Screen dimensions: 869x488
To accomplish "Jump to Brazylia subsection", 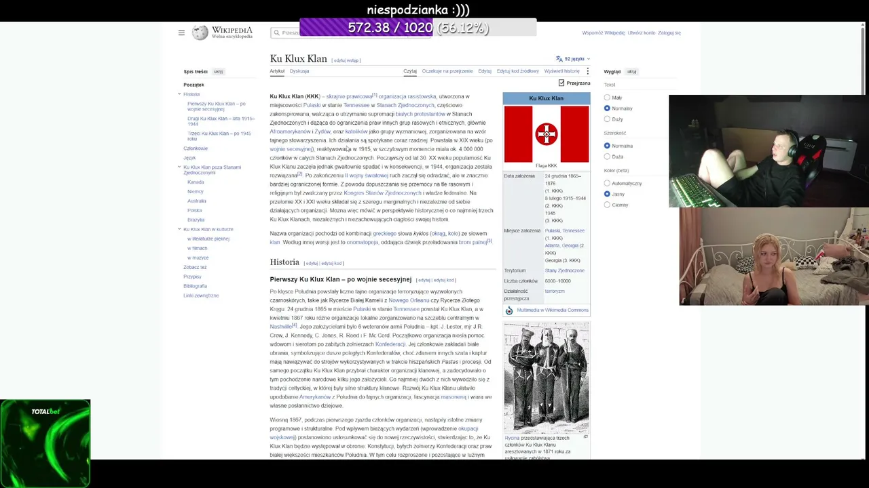I will 196,220.
